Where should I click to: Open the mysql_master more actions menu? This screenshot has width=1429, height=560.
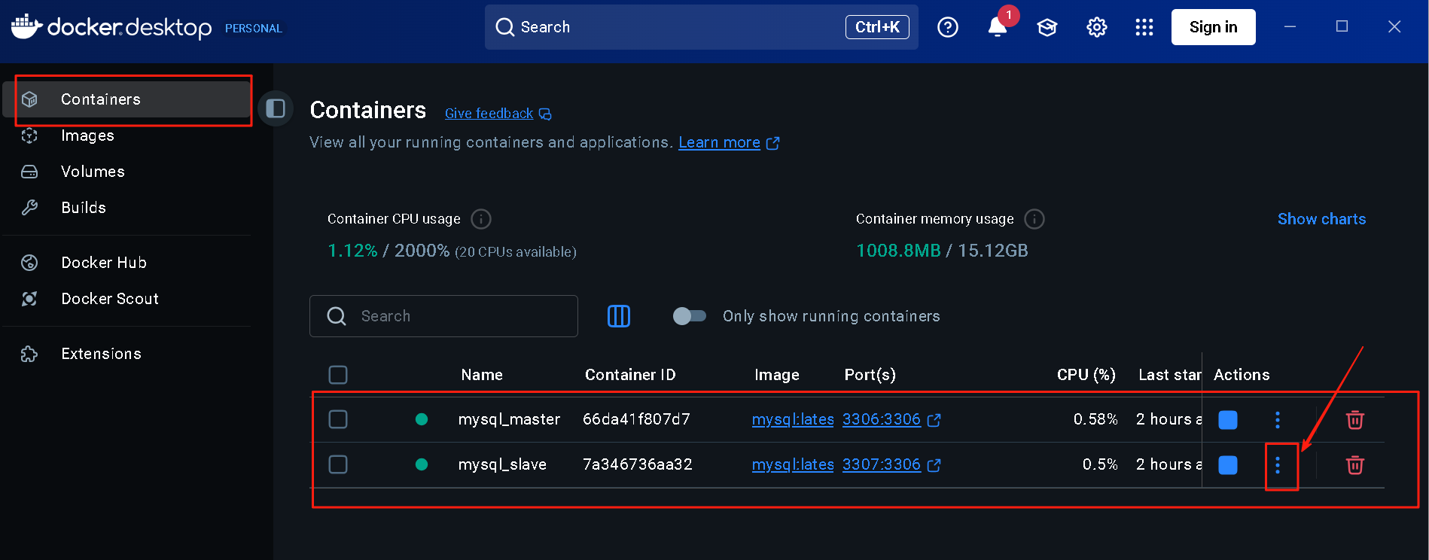(1277, 420)
